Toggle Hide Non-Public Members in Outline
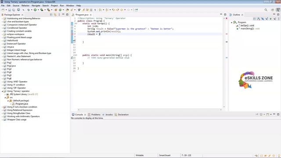 click(x=270, y=18)
